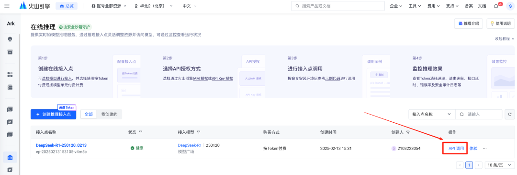
Task: Click the API 调用 action
Action: [x=456, y=149]
